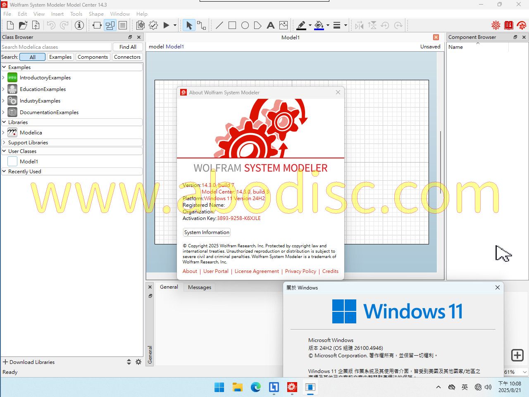Click the Save toolbar icon
The image size is (529, 397).
click(36, 25)
